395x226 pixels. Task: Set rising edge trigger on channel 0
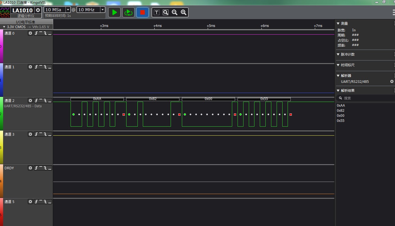click(x=36, y=33)
